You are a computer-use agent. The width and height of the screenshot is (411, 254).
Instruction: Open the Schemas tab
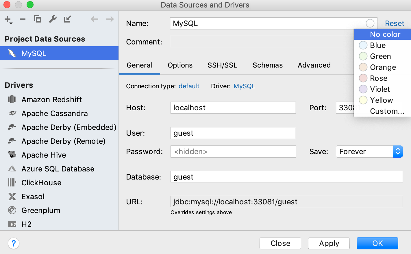point(268,65)
